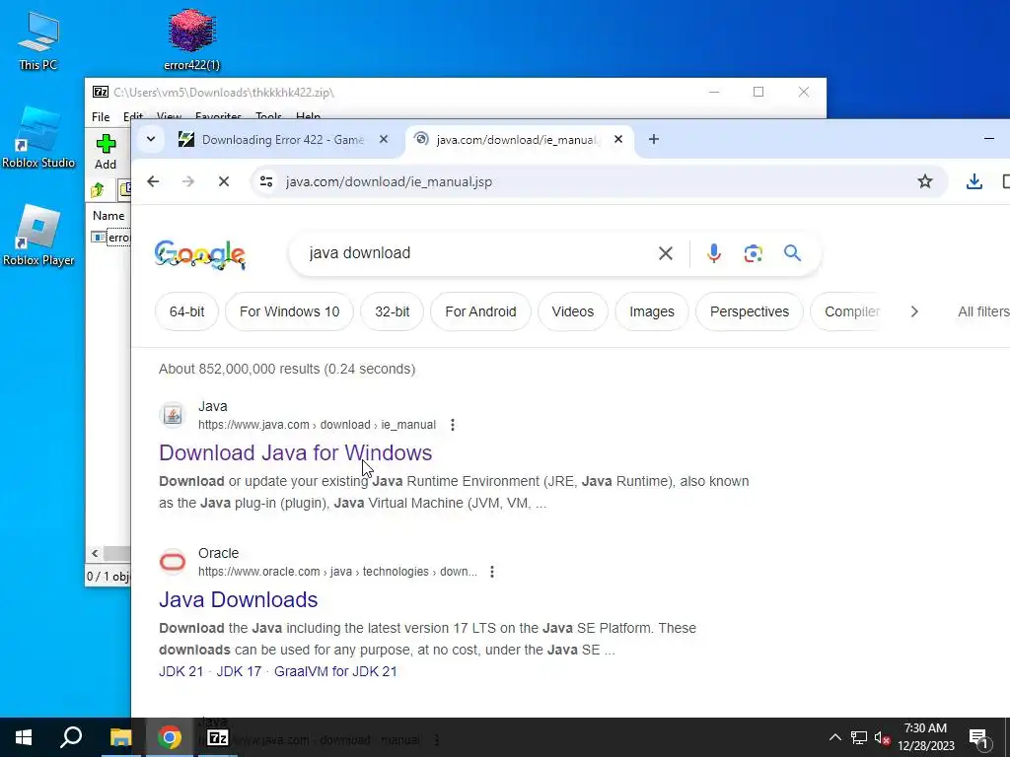
Task: Open a new Chrome tab
Action: [653, 139]
